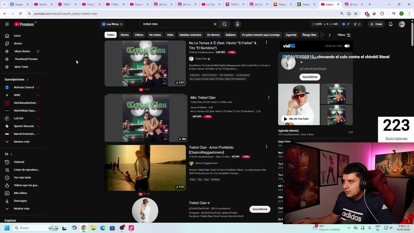Open the vidIQ chat bubble icon

pos(359,24)
